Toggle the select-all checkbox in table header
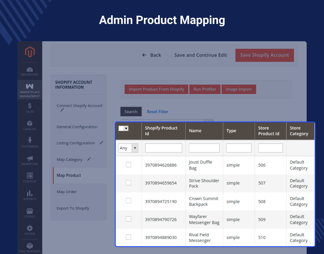Image resolution: width=324 pixels, height=254 pixels. [x=121, y=128]
